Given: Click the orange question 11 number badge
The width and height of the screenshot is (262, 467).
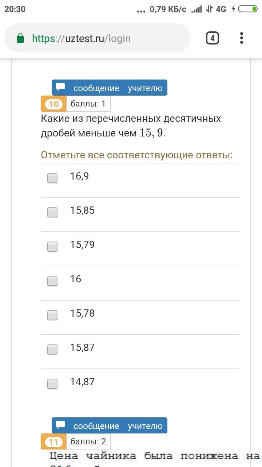Looking at the screenshot, I should pyautogui.click(x=53, y=442).
